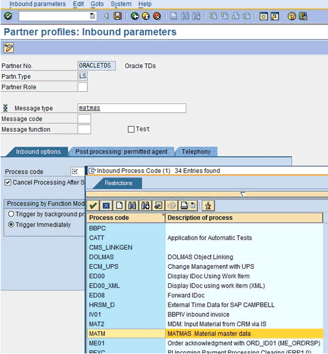Open the command field history dropdown
Viewport: 328px width, 354px height.
click(x=92, y=16)
